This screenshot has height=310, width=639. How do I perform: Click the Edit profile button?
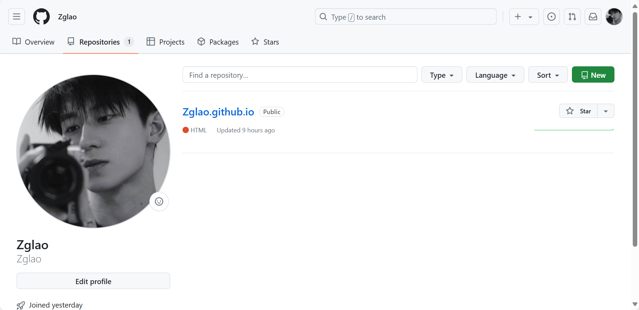click(93, 281)
